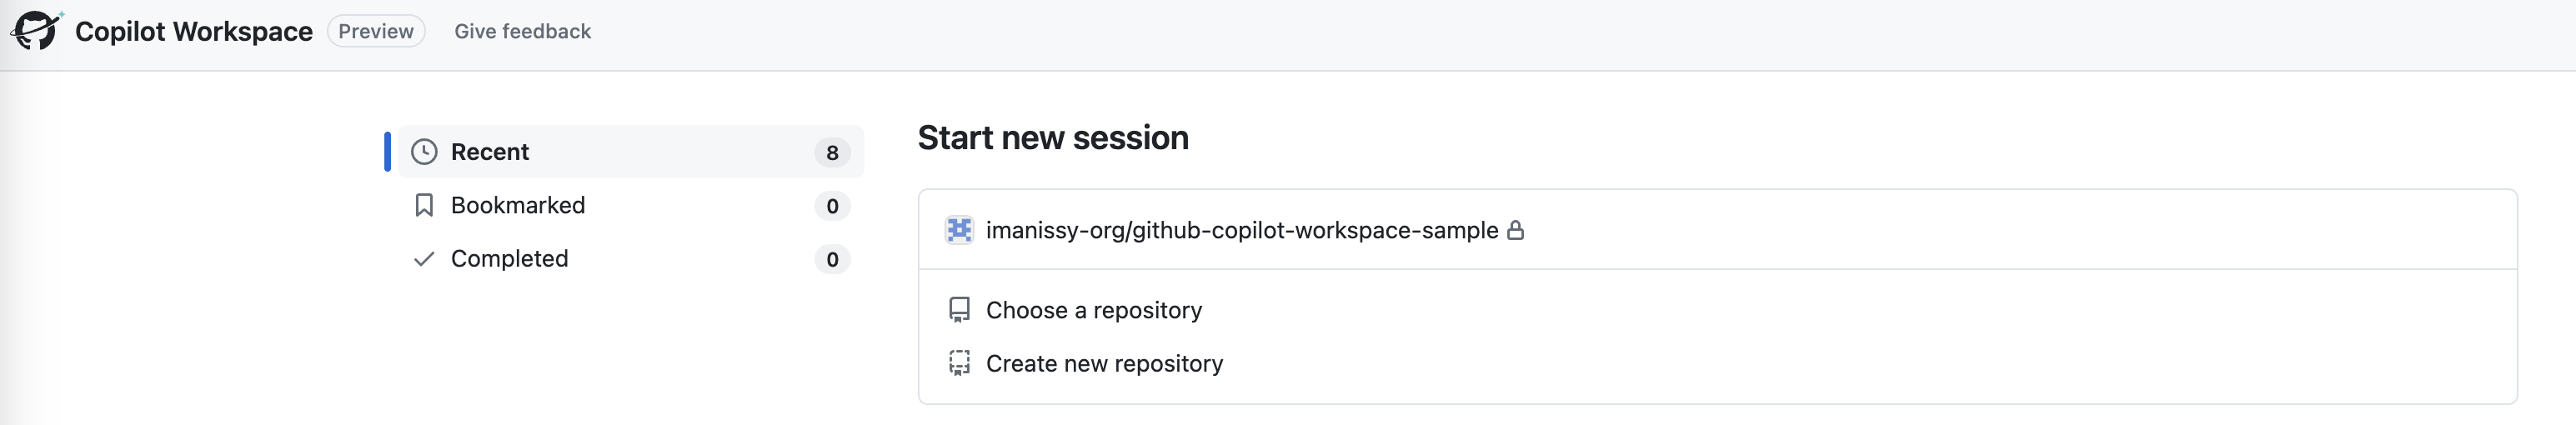Click the Create new repository dashed icon
Image resolution: width=2576 pixels, height=425 pixels.
(x=959, y=363)
